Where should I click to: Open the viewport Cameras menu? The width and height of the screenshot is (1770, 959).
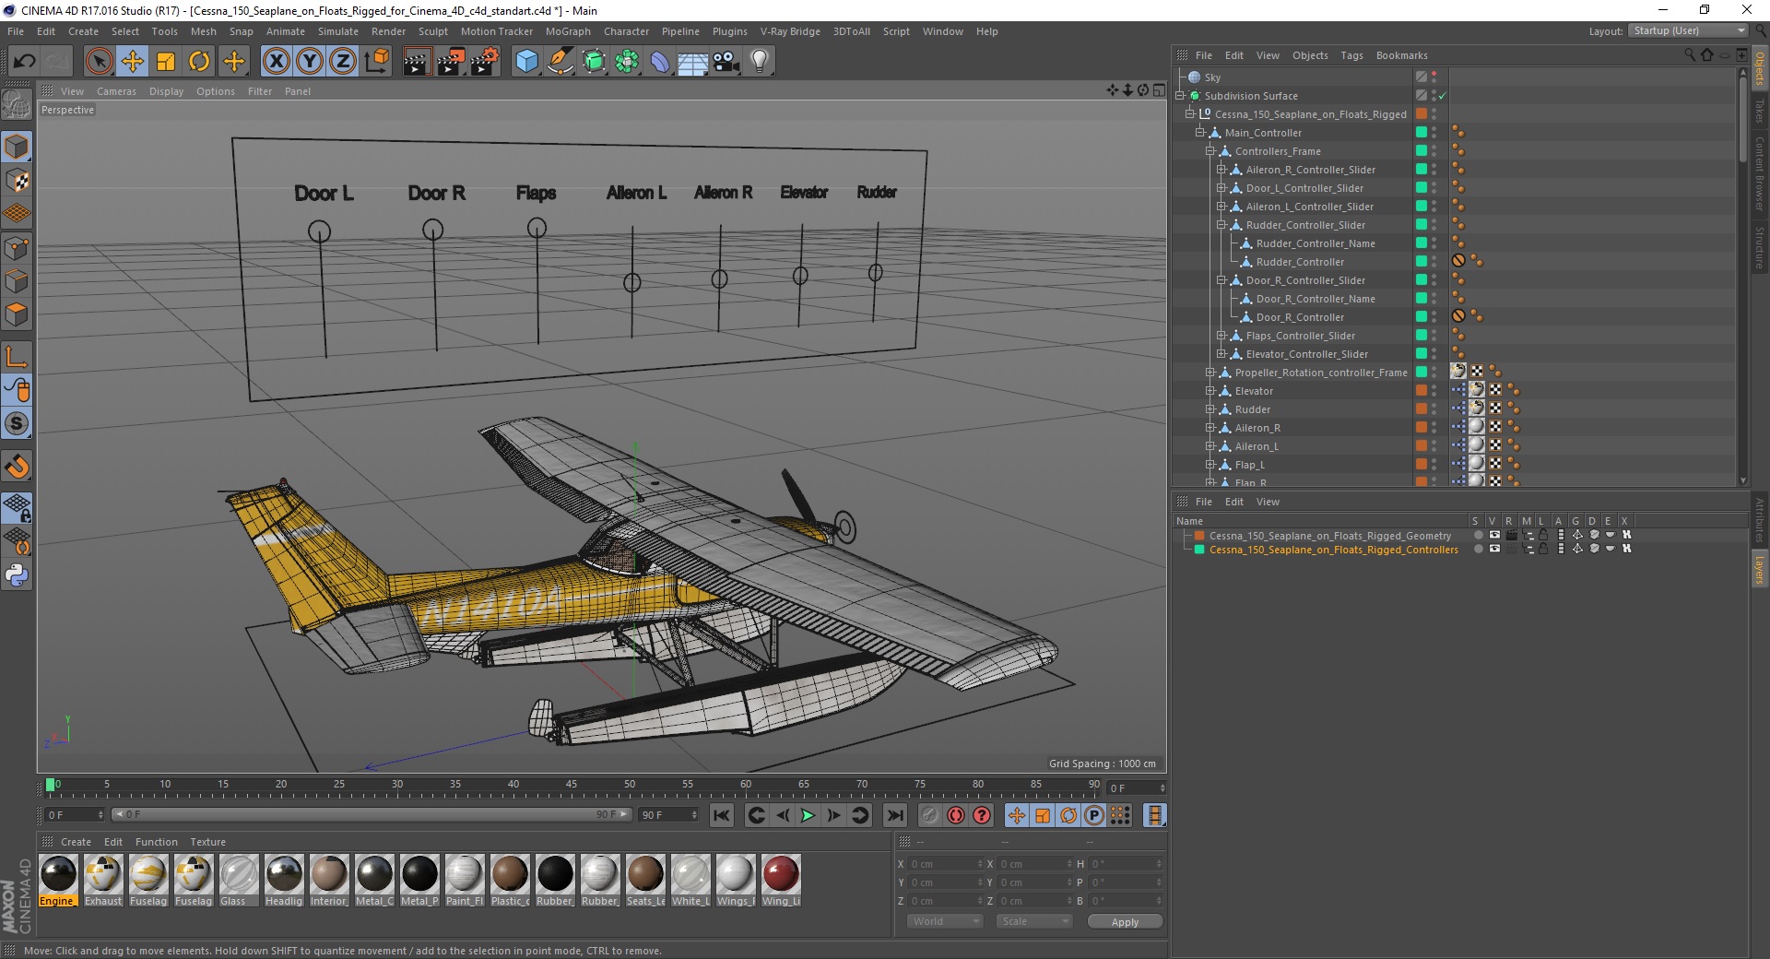(x=116, y=91)
